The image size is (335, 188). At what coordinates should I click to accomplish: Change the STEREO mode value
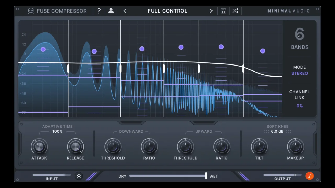click(x=300, y=73)
